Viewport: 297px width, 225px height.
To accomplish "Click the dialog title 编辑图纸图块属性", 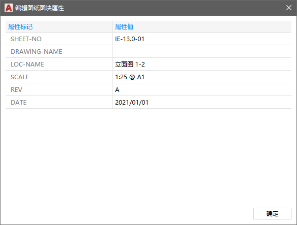I will click(40, 8).
